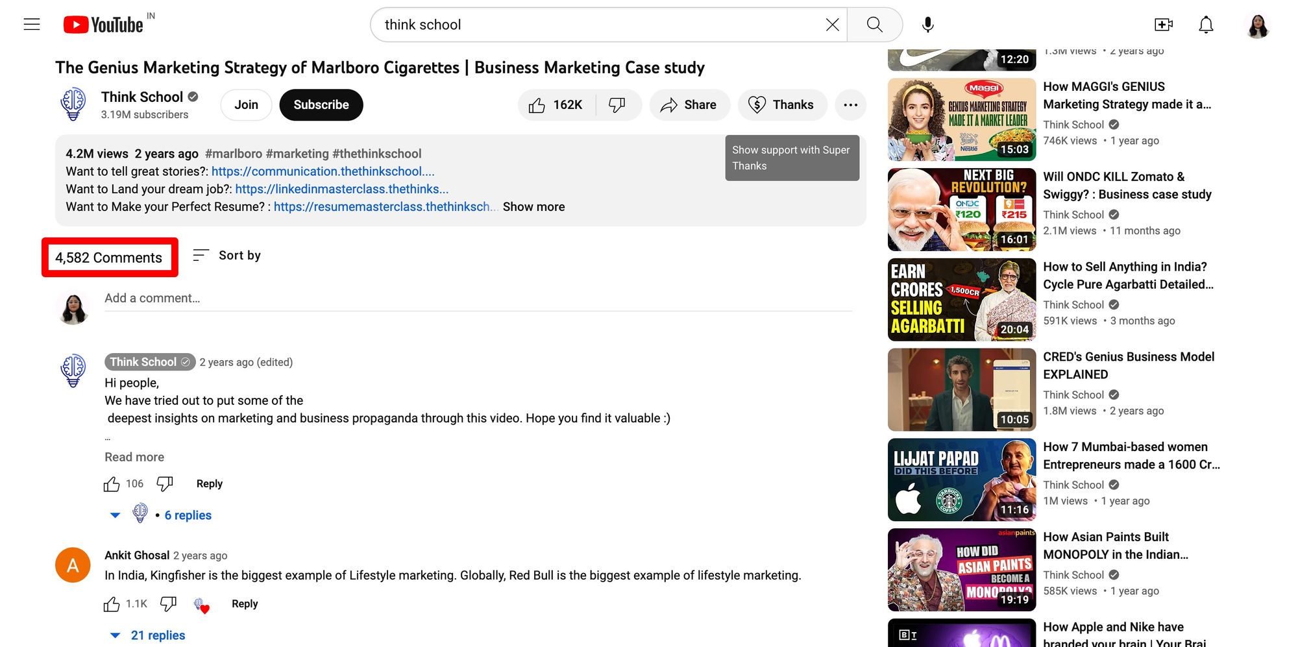This screenshot has height=647, width=1298.
Task: Open the #thethinkschool hashtag
Action: click(377, 154)
